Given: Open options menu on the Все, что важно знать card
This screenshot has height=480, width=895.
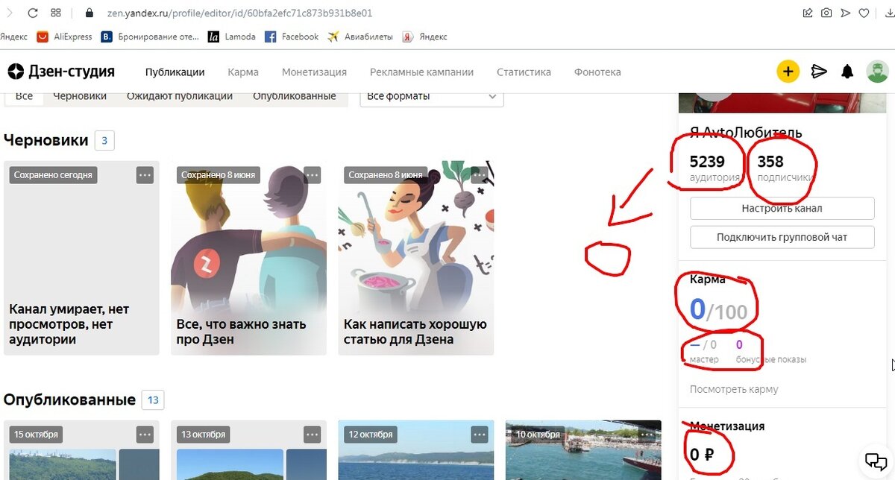Looking at the screenshot, I should [x=313, y=174].
